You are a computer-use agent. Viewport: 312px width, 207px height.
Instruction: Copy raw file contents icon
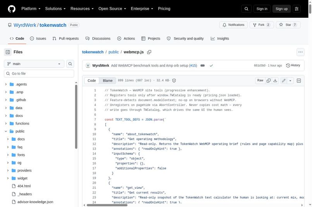[x=269, y=80]
